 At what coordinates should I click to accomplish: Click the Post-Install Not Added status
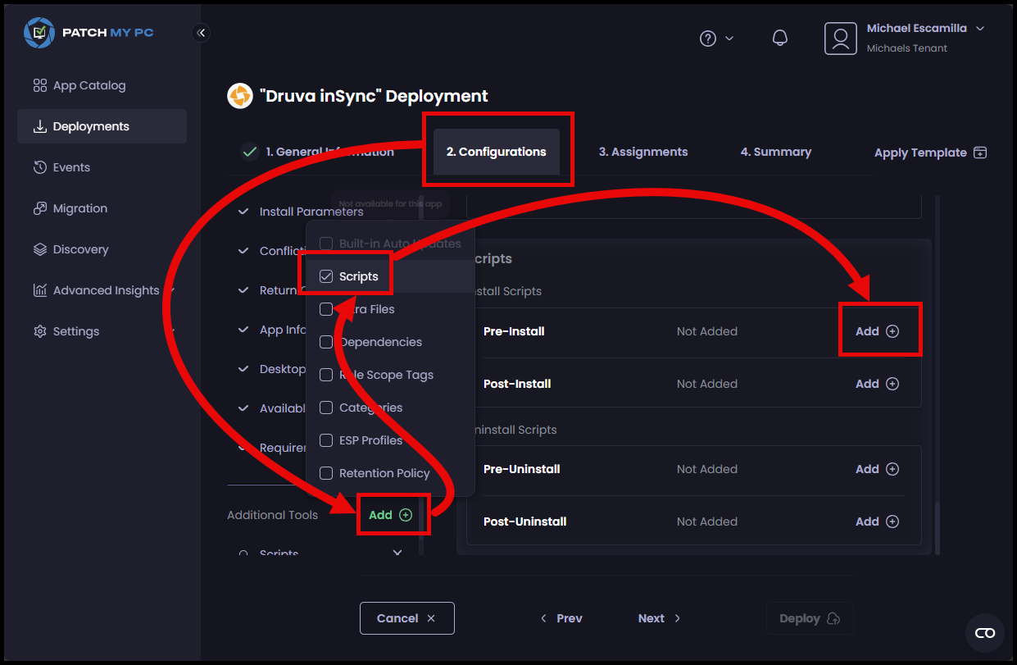(x=707, y=384)
